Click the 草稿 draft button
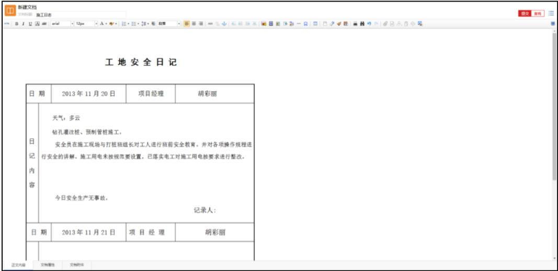Viewport: 558px width, 271px height. click(538, 14)
